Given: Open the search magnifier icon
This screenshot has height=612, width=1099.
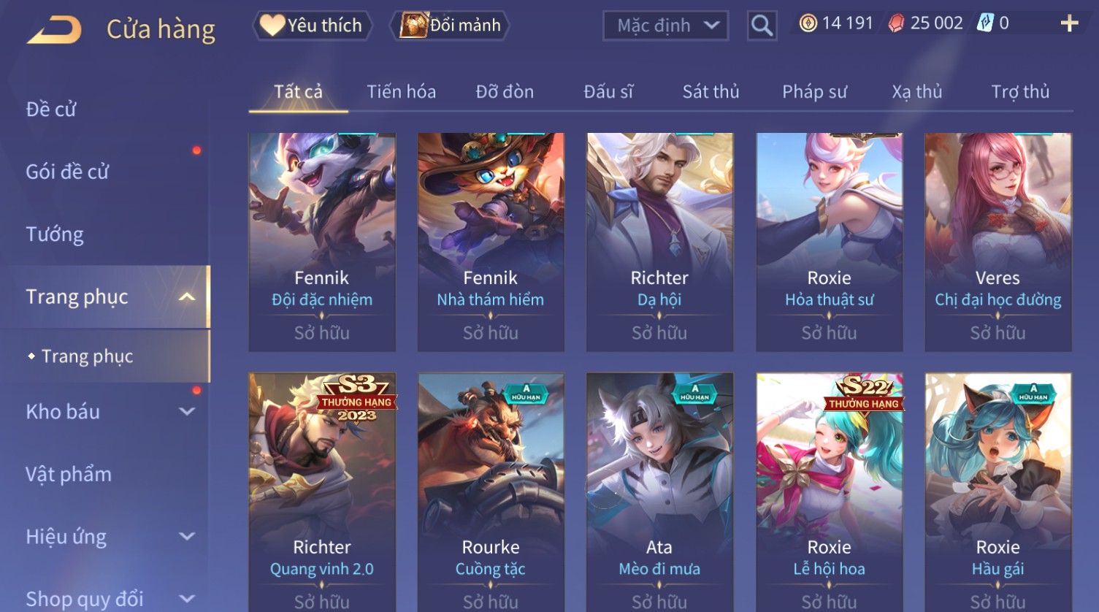Looking at the screenshot, I should tap(762, 26).
